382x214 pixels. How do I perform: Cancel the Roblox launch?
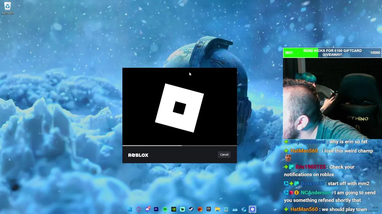(224, 155)
